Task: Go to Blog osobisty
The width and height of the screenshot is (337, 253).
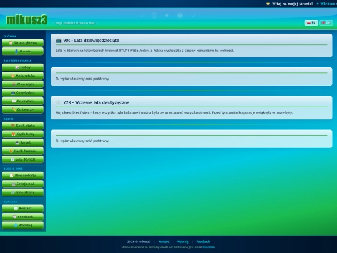Action: point(22,176)
